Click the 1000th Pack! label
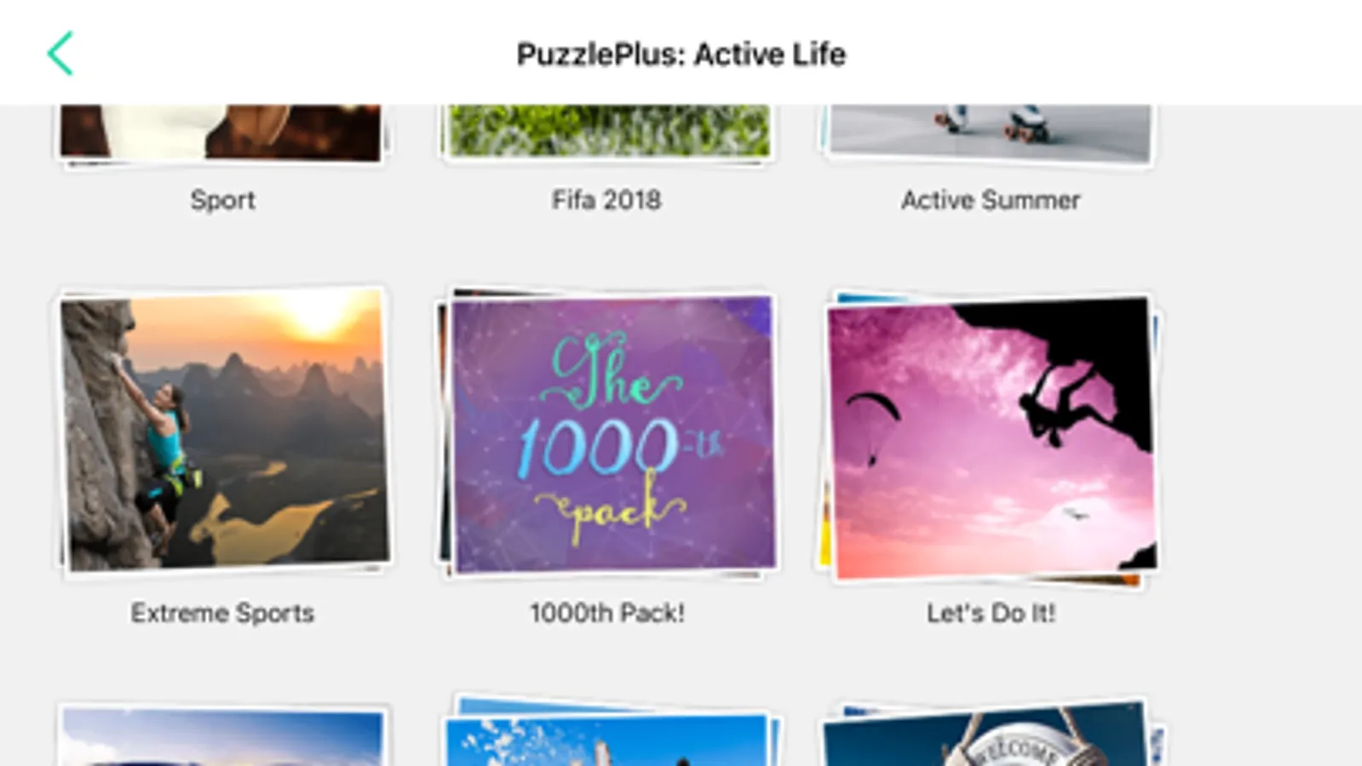The width and height of the screenshot is (1362, 766). (x=607, y=613)
